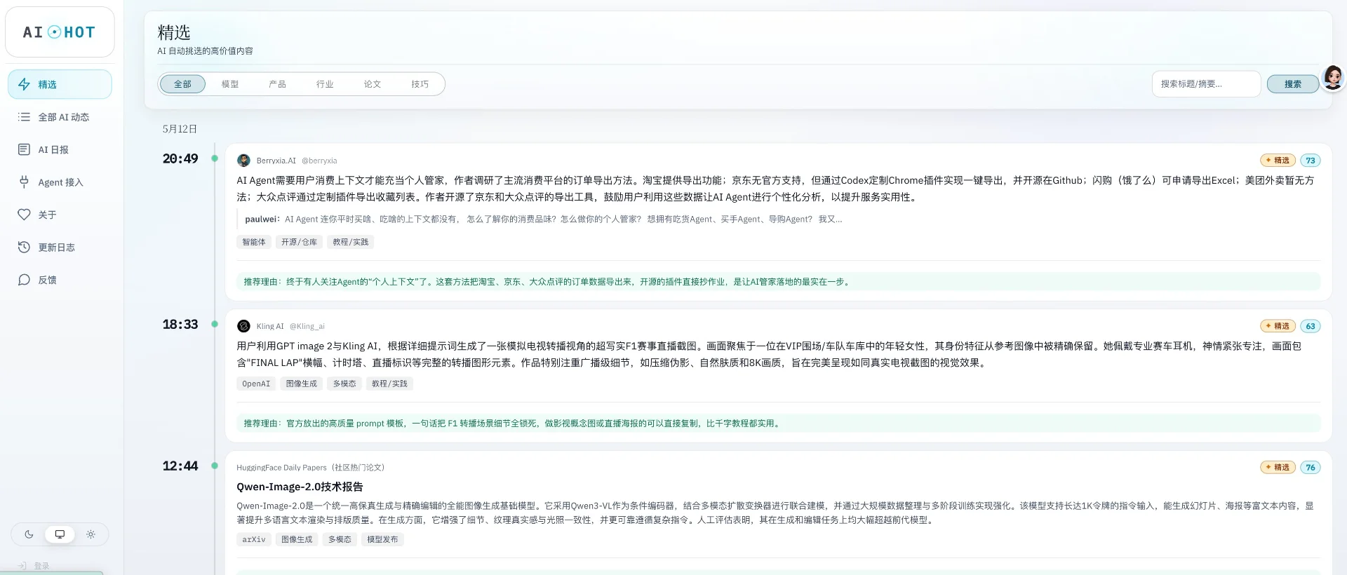Select the 产品 filter tab
Image resolution: width=1347 pixels, height=575 pixels.
coord(277,84)
